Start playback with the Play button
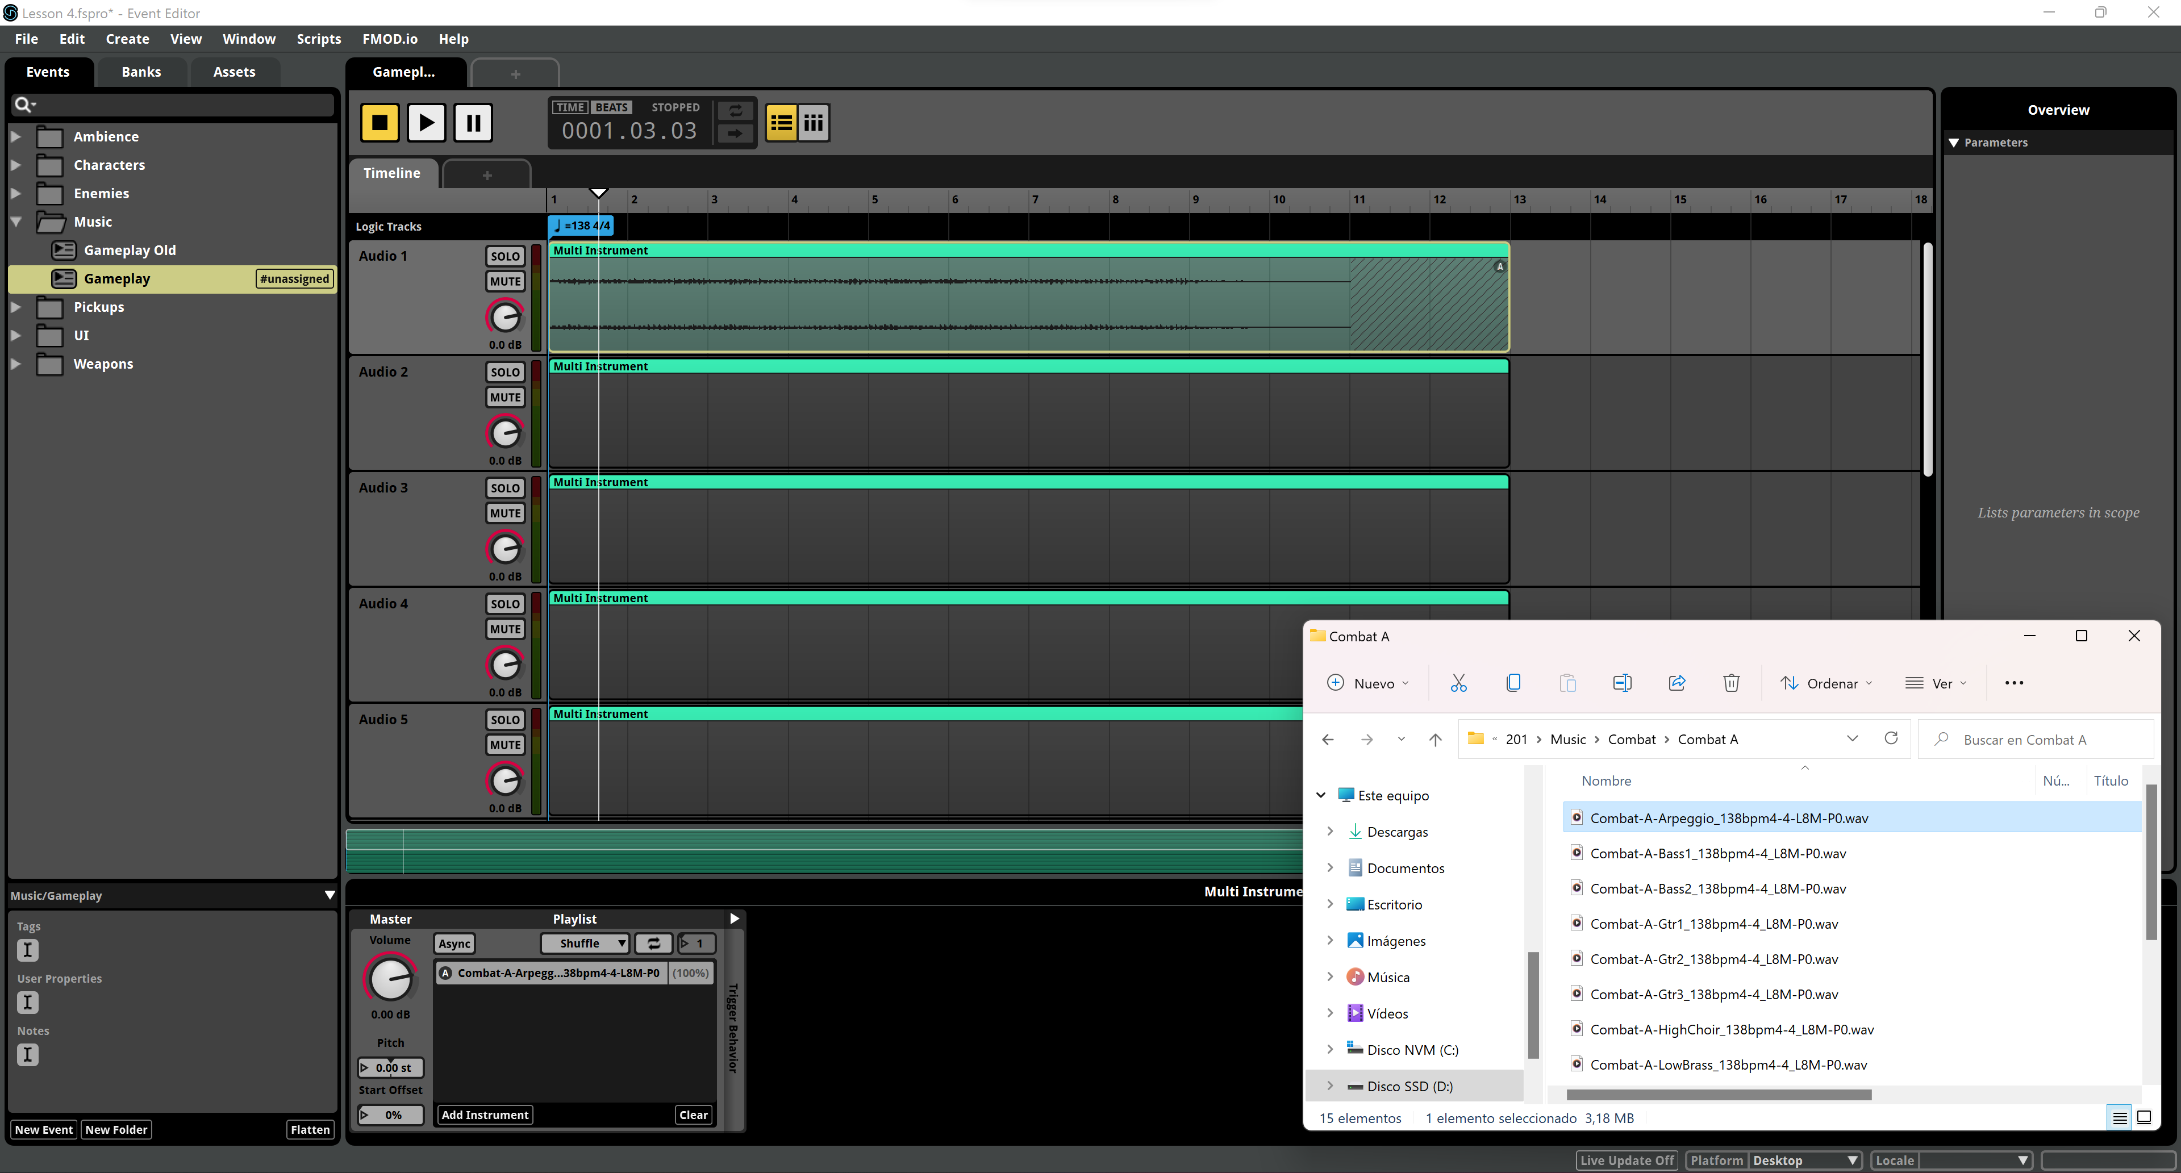 coord(426,123)
